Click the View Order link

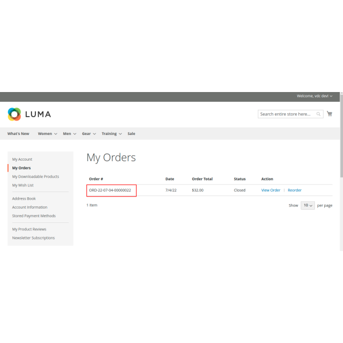click(270, 190)
